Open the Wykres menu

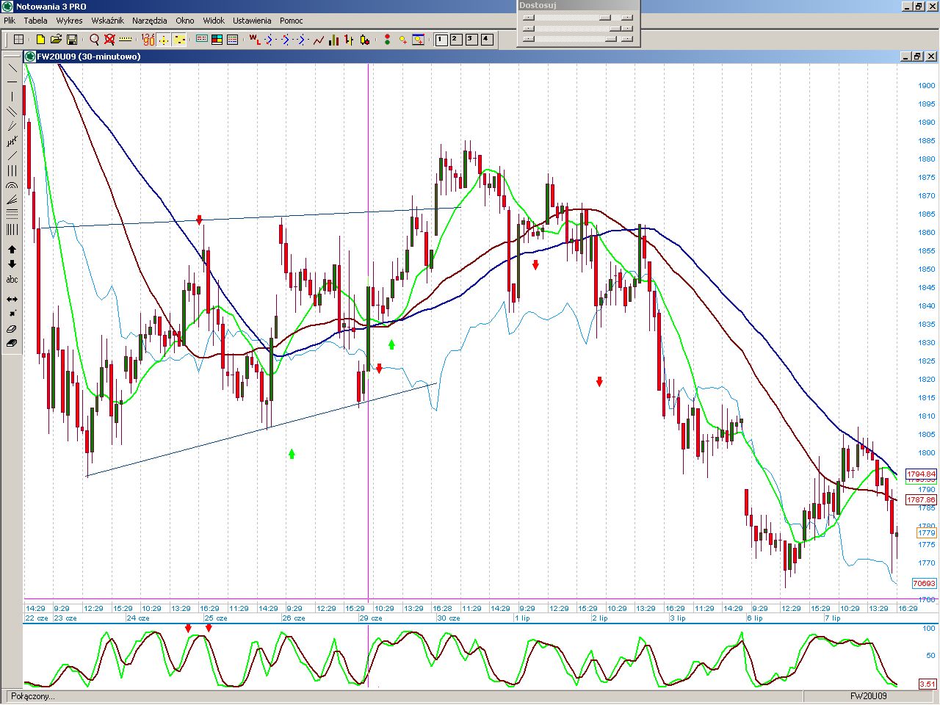click(69, 21)
